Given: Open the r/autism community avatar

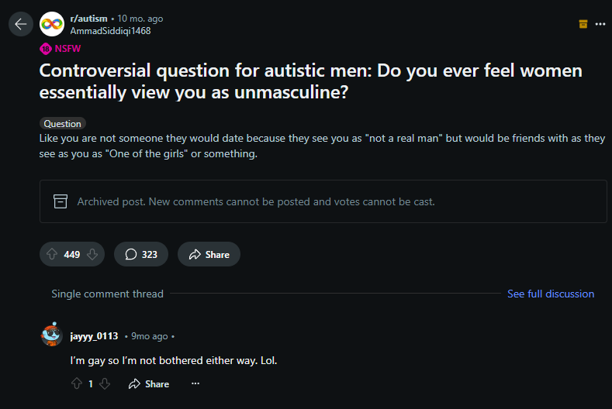Looking at the screenshot, I should click(52, 24).
